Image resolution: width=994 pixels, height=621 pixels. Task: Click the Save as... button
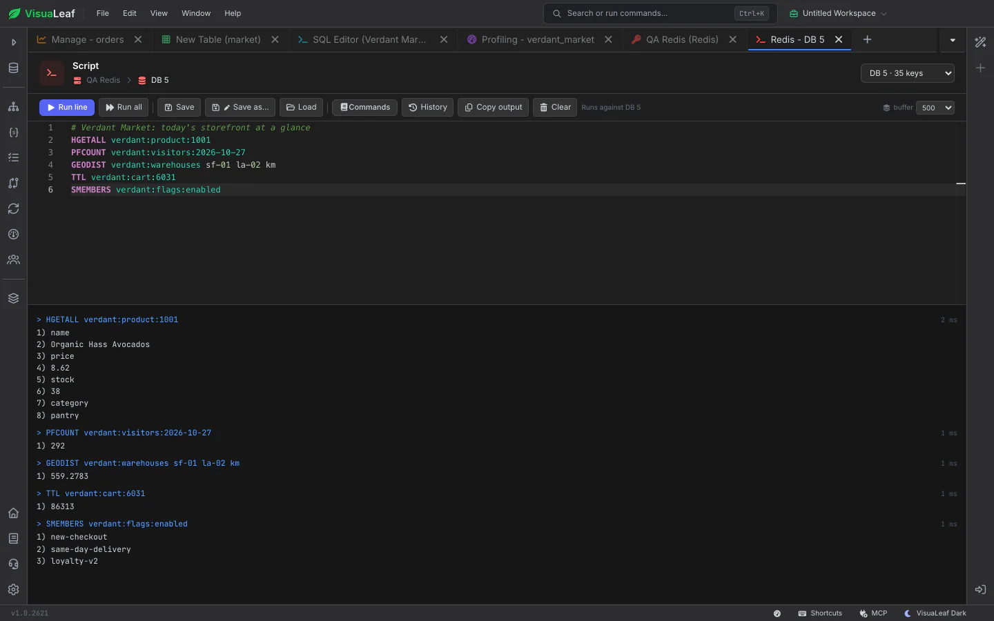tap(240, 107)
